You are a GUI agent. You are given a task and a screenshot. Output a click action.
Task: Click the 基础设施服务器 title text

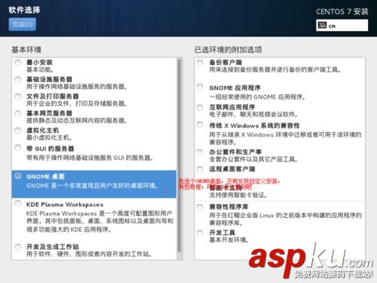click(49, 79)
